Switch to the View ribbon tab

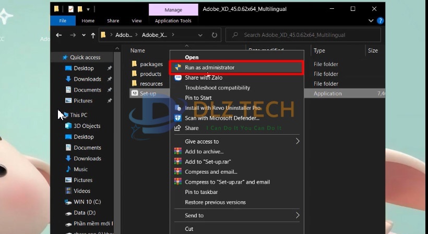[136, 21]
